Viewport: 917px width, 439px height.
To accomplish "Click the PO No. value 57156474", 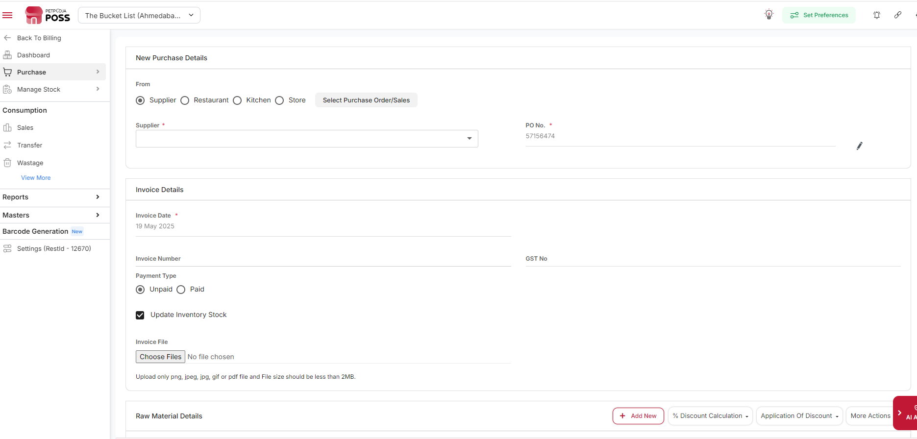I will pyautogui.click(x=540, y=136).
